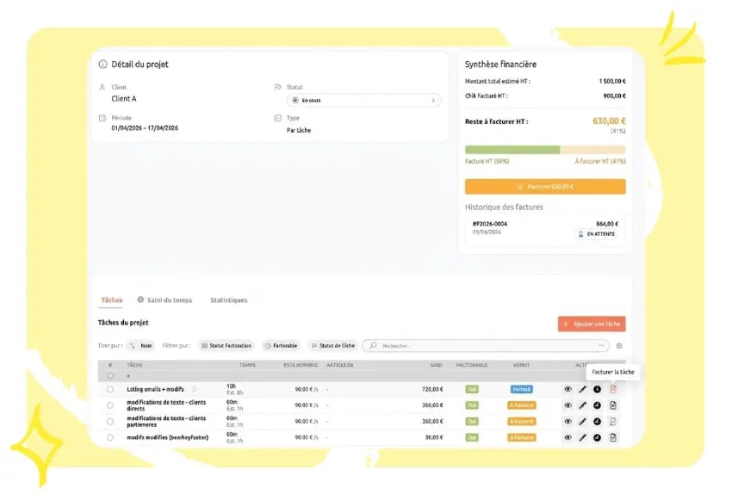Click the orange Facturer 630,00 € button

tap(545, 186)
